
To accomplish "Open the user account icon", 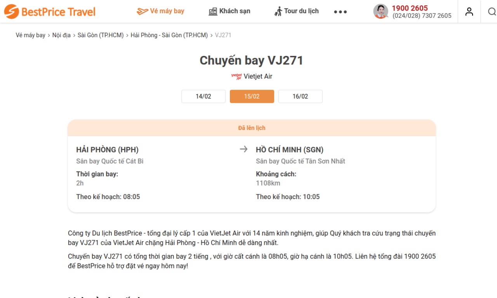I will pyautogui.click(x=469, y=12).
